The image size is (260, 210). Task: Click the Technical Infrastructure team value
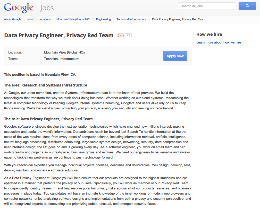[x=62, y=59]
